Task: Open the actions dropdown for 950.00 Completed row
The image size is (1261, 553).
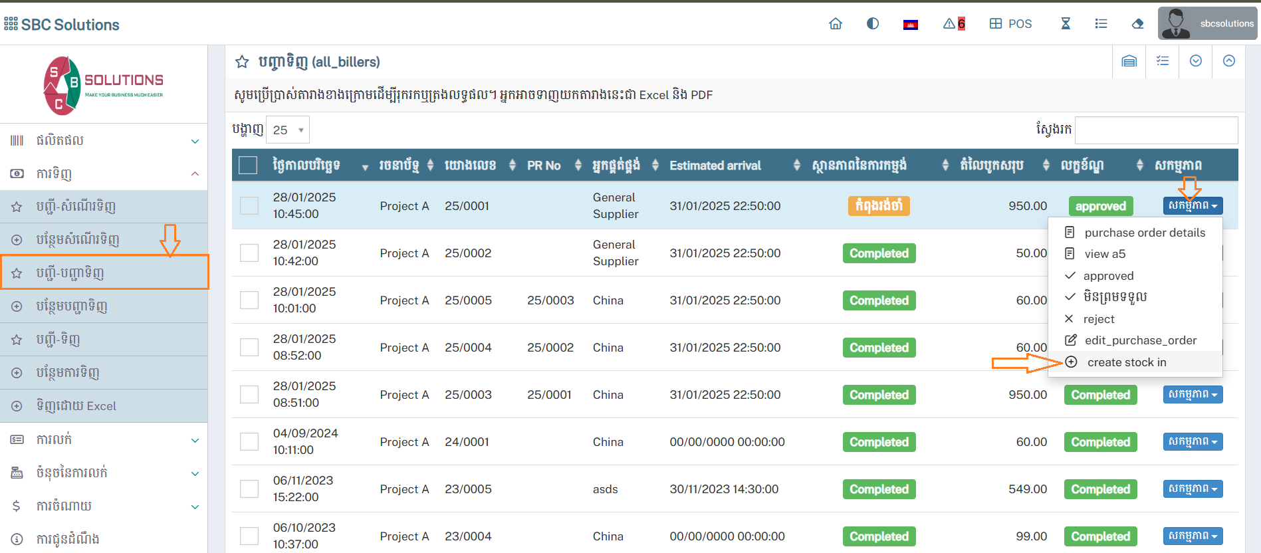Action: point(1193,395)
